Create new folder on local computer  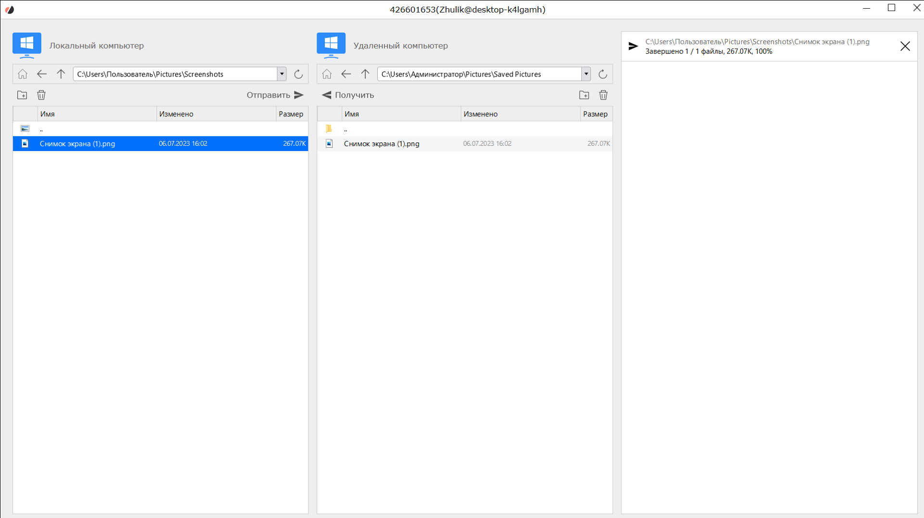click(22, 95)
